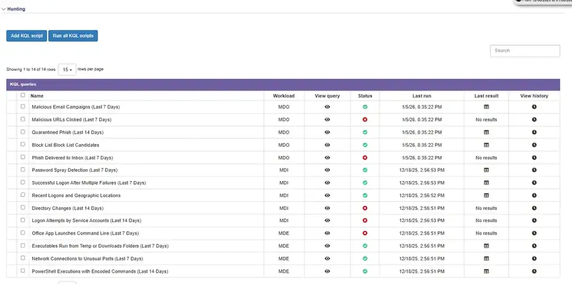Check the Office App Launches Command Line checkbox
Viewport: 572px width, 284px height.
click(23, 233)
